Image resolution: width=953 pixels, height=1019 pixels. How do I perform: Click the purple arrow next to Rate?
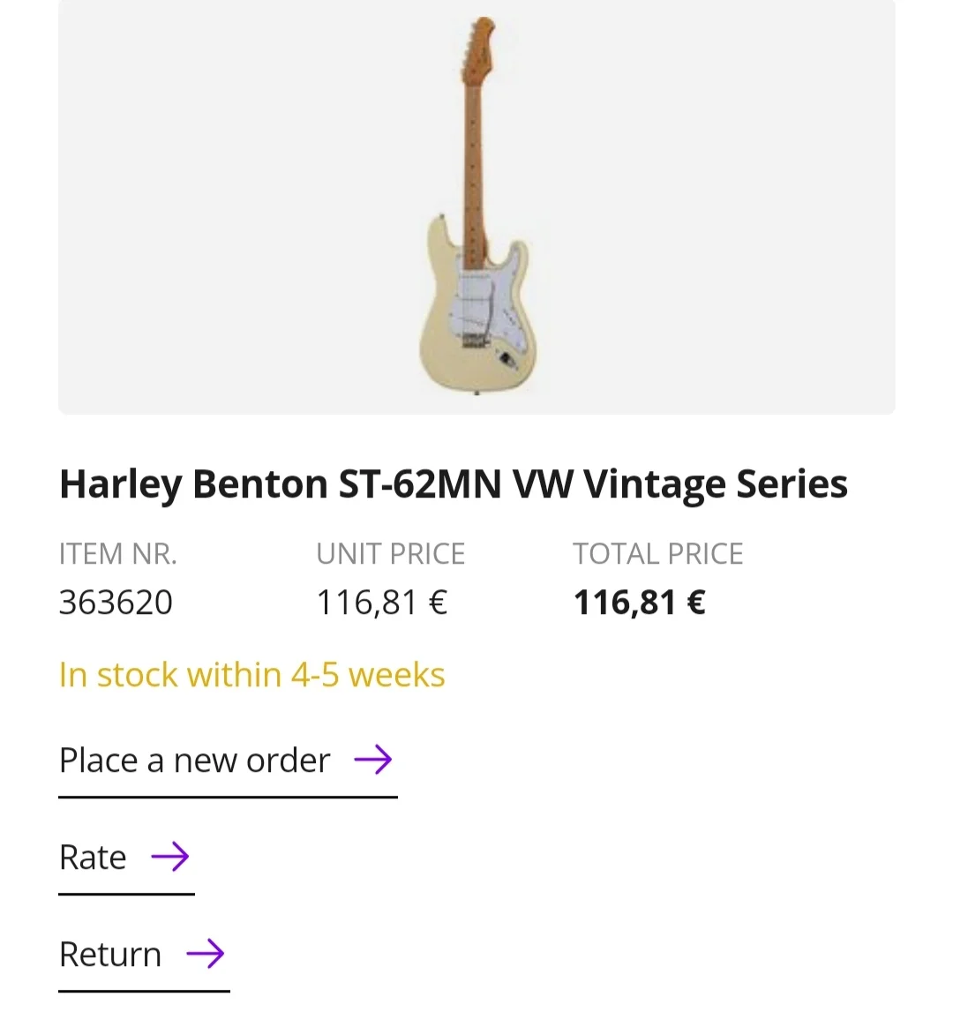169,857
